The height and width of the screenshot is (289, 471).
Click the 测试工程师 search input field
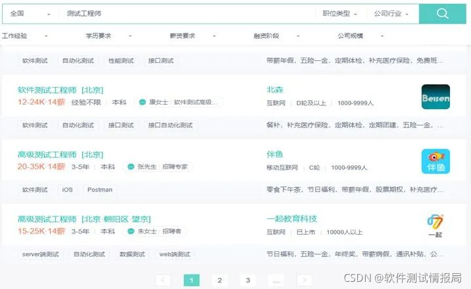tap(186, 14)
